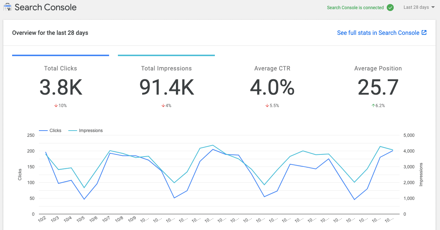Click the Search Console logo icon

[7, 7]
